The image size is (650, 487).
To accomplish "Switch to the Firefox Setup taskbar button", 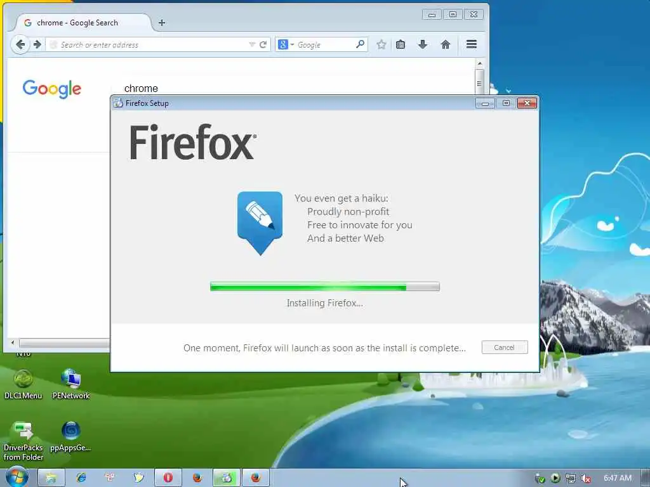I will click(227, 478).
